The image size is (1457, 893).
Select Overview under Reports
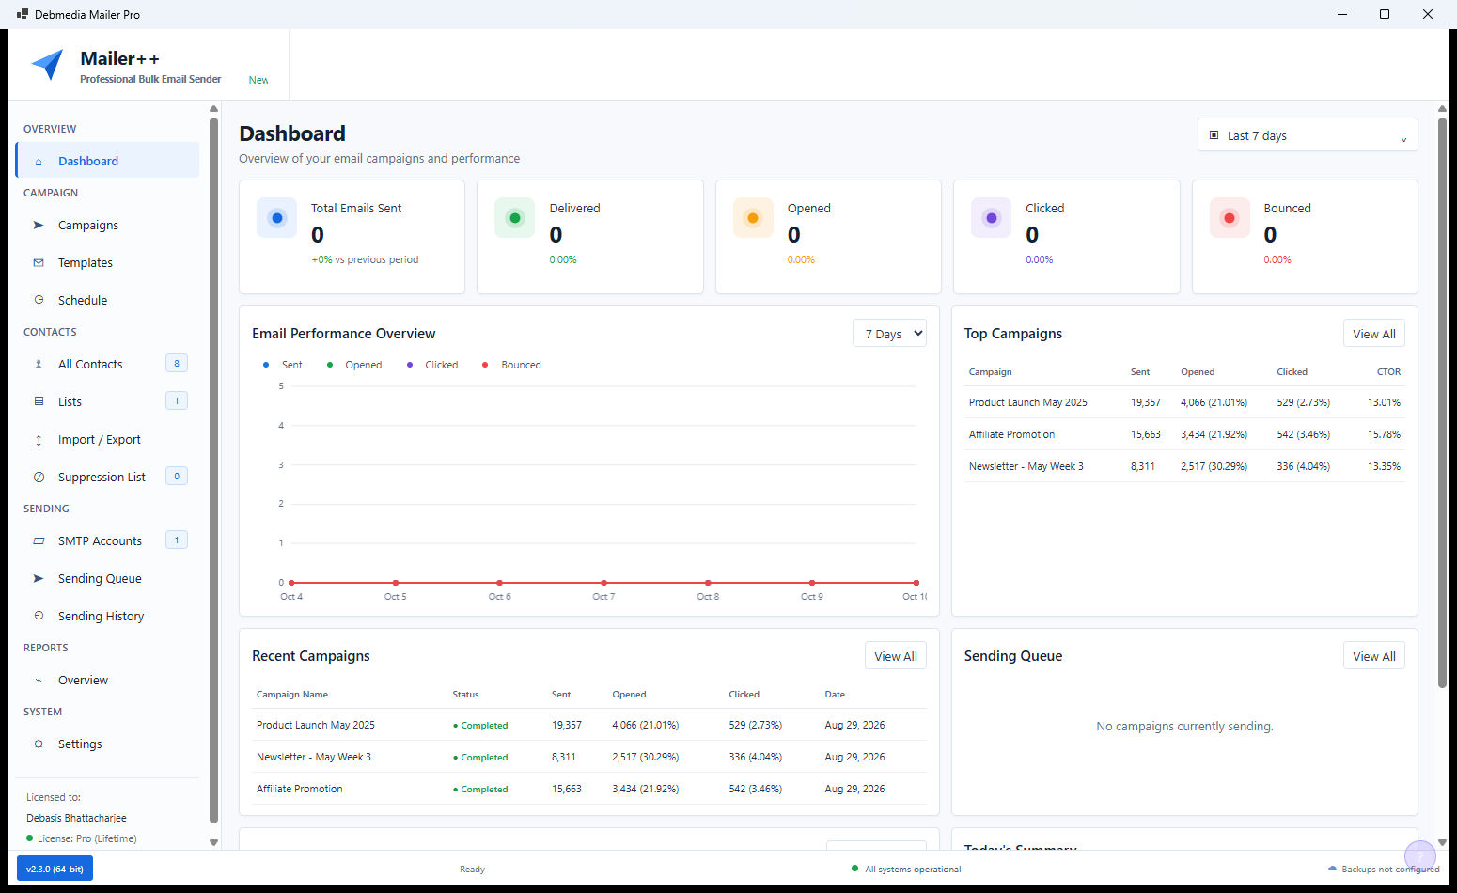(107, 681)
